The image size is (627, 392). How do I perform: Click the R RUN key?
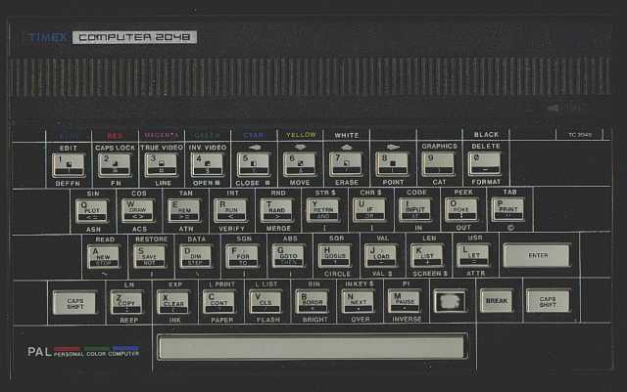pyautogui.click(x=230, y=210)
